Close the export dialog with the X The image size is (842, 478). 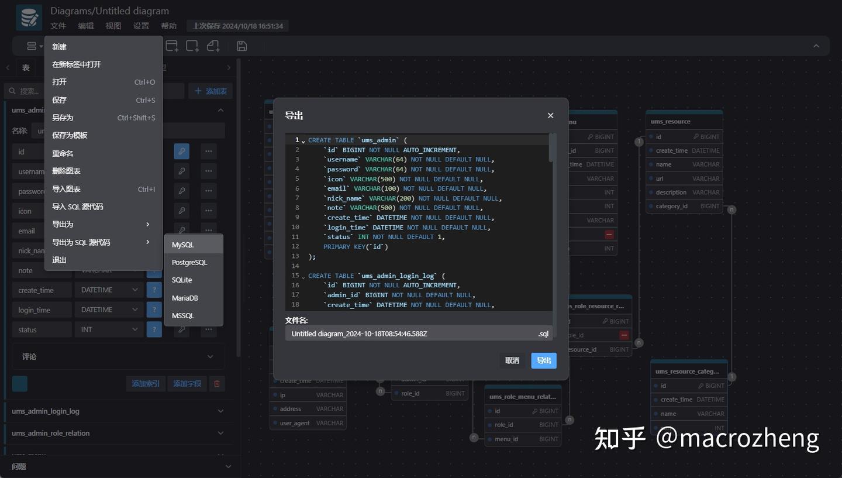[550, 115]
